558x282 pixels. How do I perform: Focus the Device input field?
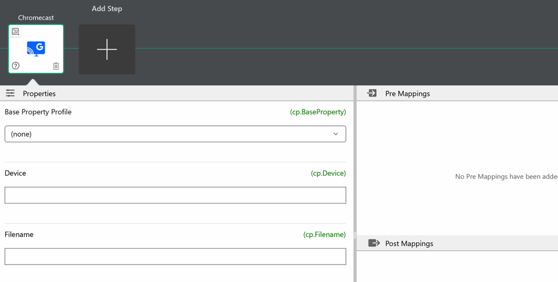pos(175,195)
